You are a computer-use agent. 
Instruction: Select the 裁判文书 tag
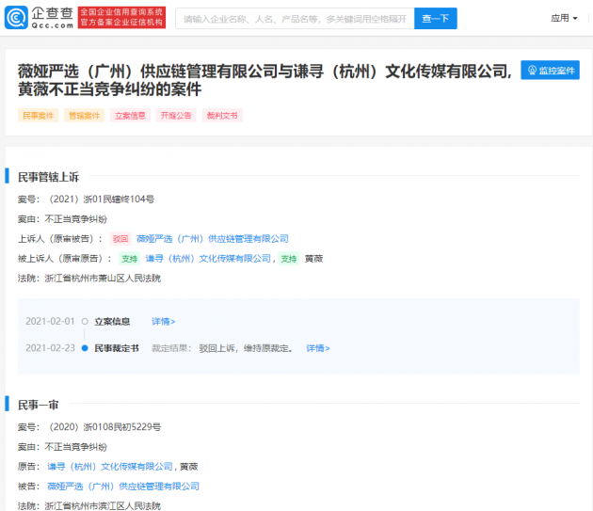(222, 116)
